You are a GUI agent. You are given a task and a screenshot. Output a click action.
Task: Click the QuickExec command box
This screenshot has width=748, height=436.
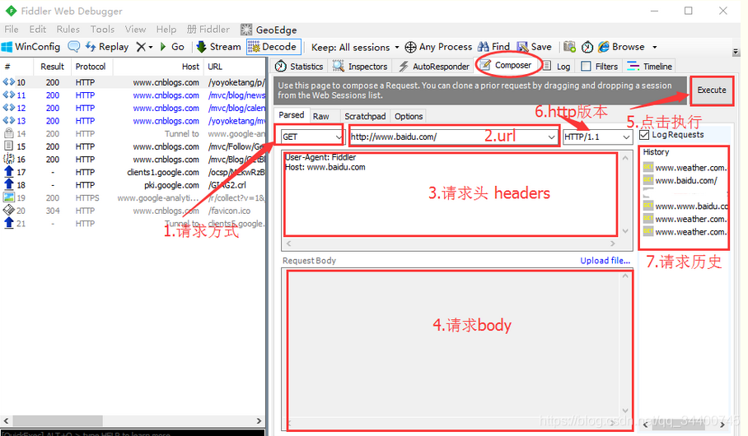133,434
